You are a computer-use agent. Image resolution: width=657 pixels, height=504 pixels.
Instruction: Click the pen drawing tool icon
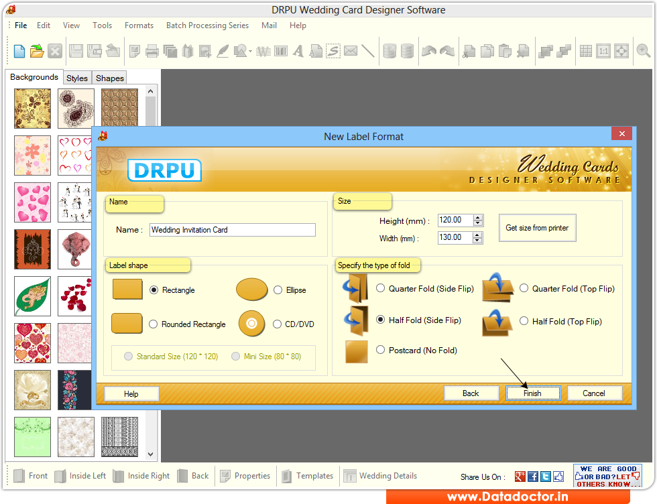[x=223, y=51]
